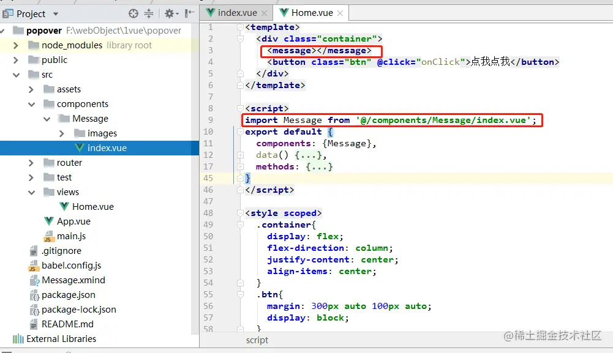Hide the Project tool window

pyautogui.click(x=190, y=13)
